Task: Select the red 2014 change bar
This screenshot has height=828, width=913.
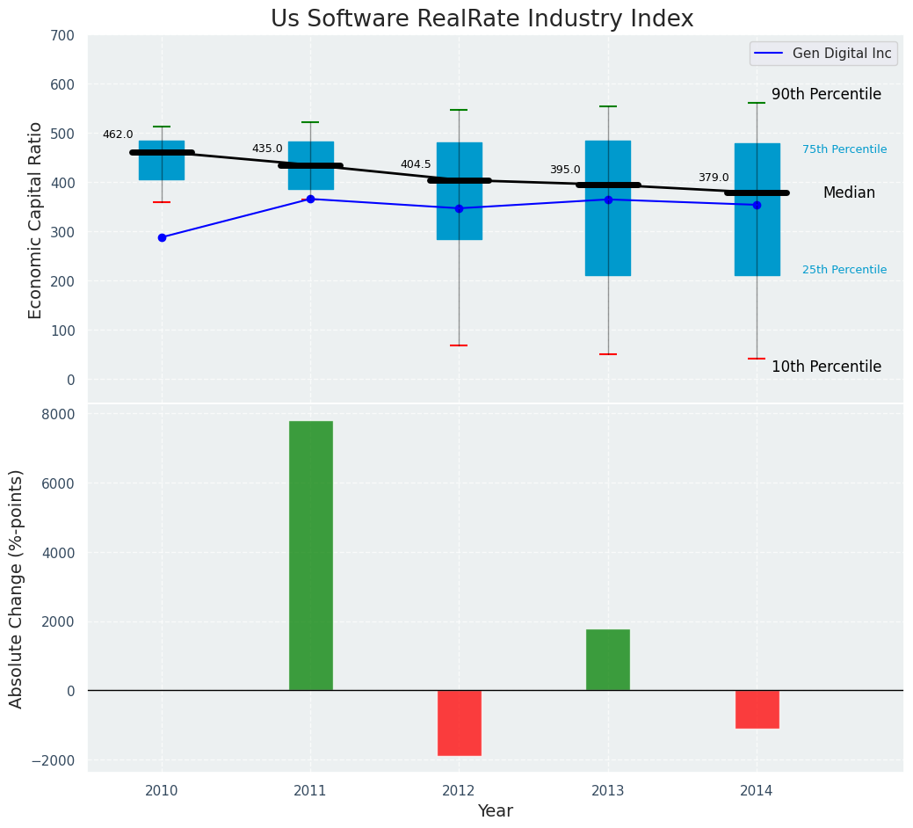Action: click(757, 708)
